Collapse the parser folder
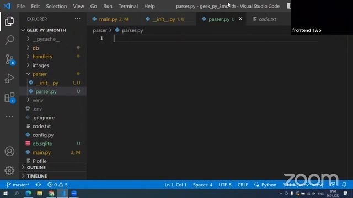This screenshot has width=353, height=198. [40, 74]
